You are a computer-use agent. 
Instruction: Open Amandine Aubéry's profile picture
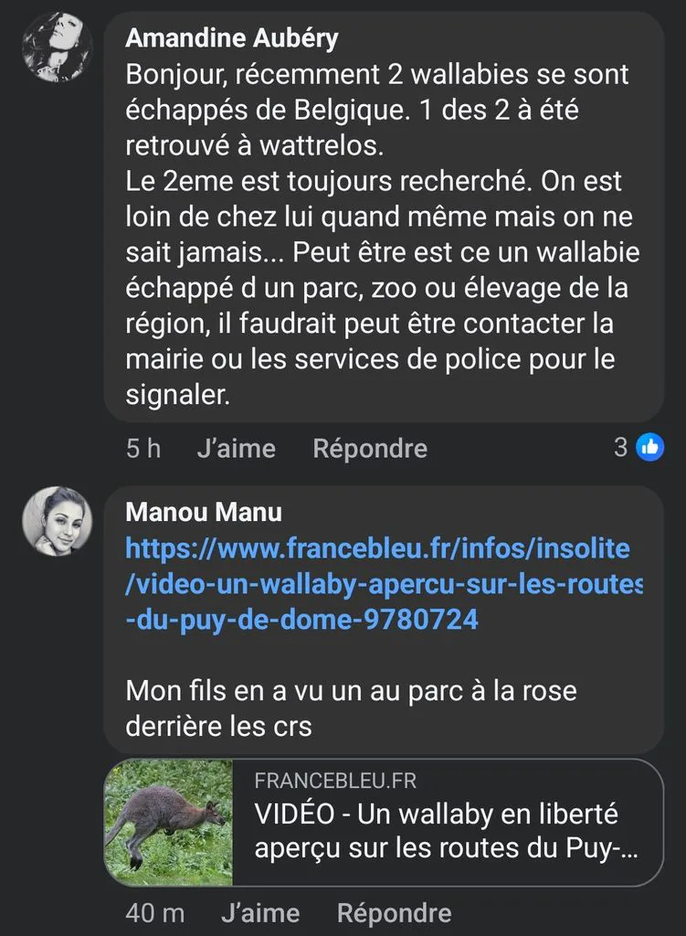58,47
